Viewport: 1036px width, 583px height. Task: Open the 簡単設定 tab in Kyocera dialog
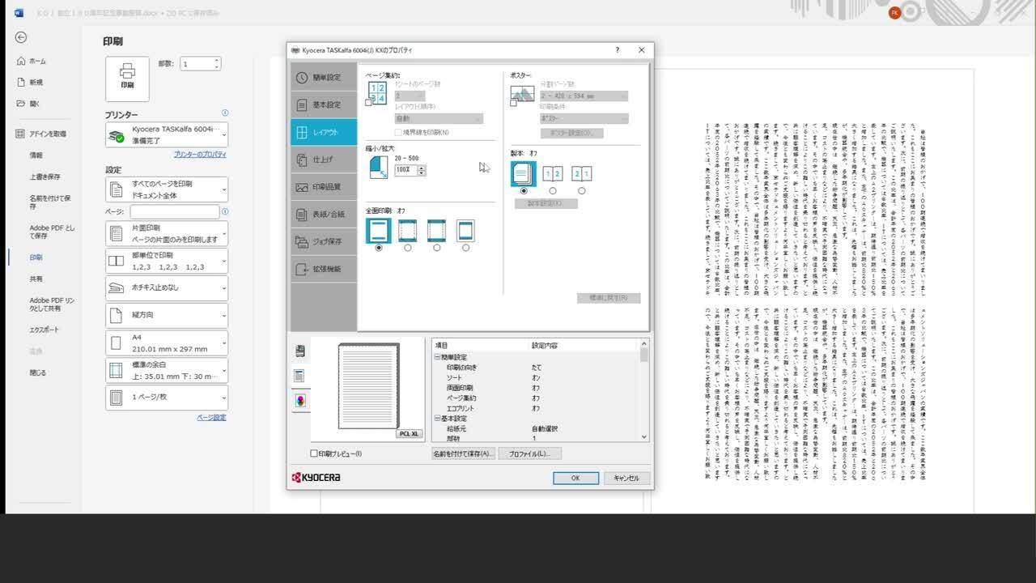coord(324,78)
